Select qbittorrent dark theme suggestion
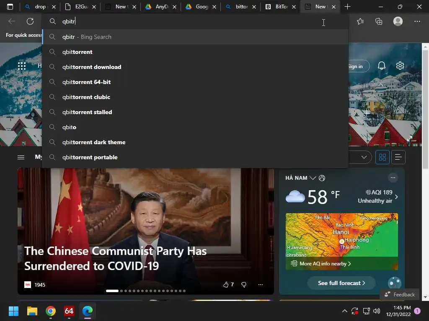 (196, 142)
